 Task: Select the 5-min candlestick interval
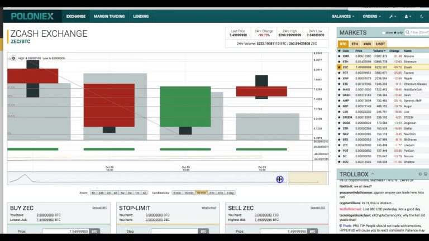click(x=177, y=193)
